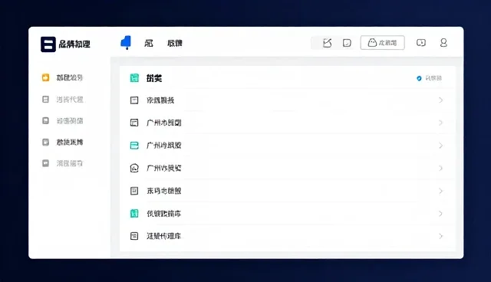Click the label of the chart-icon 广州 row

point(164,168)
